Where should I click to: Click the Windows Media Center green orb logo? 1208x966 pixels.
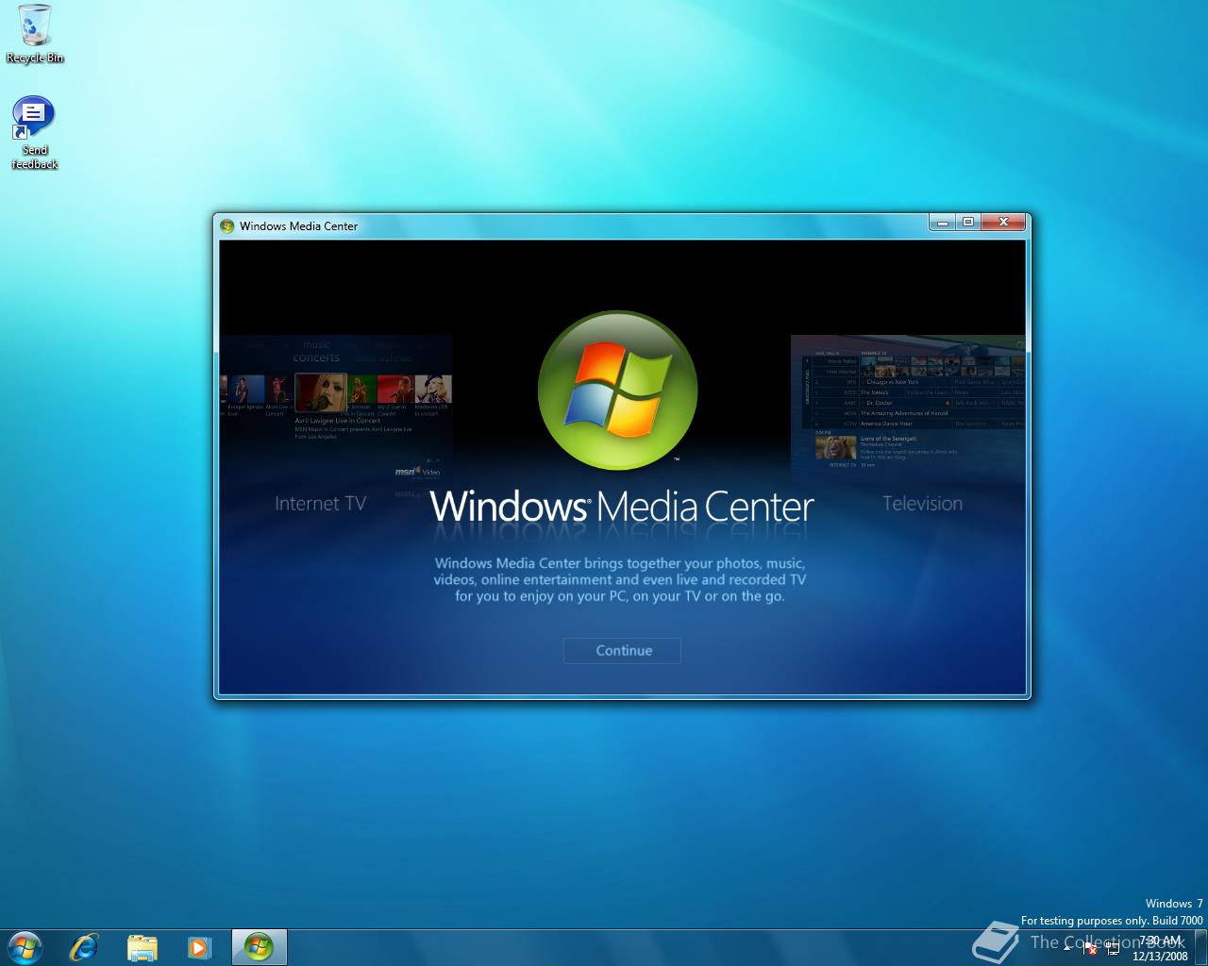[x=617, y=391]
